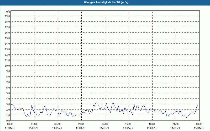210x131 pixels.
Task: Click the 10,0 y-axis tick label
Action: click(x=7, y=66)
